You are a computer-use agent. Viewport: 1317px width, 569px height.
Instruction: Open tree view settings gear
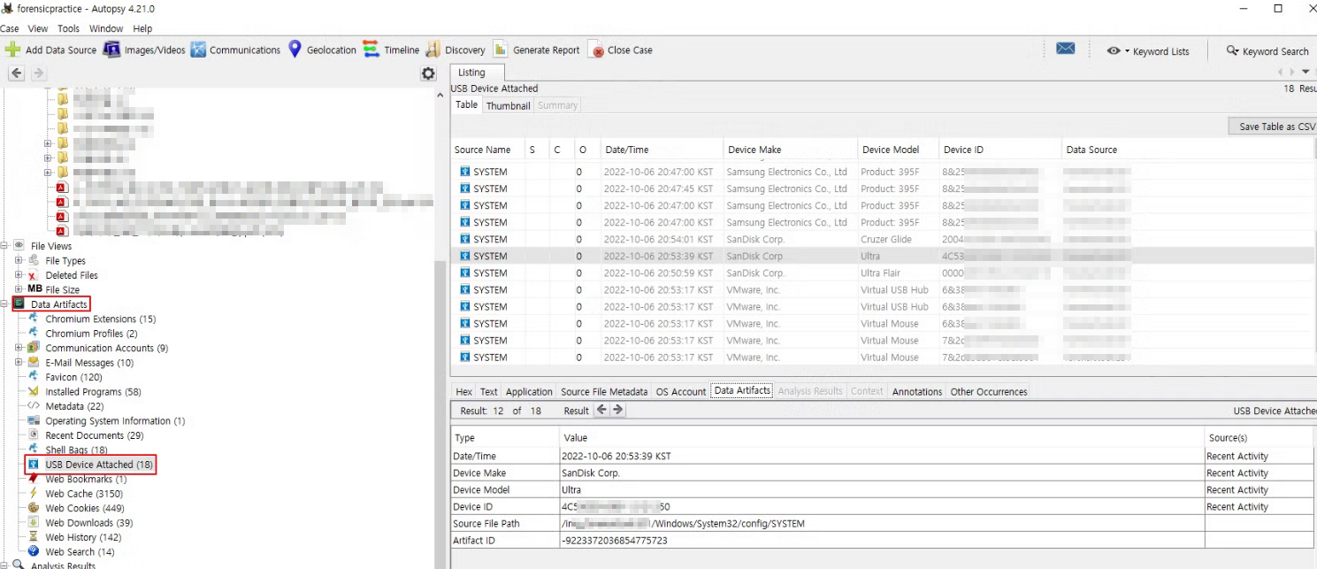coord(429,73)
